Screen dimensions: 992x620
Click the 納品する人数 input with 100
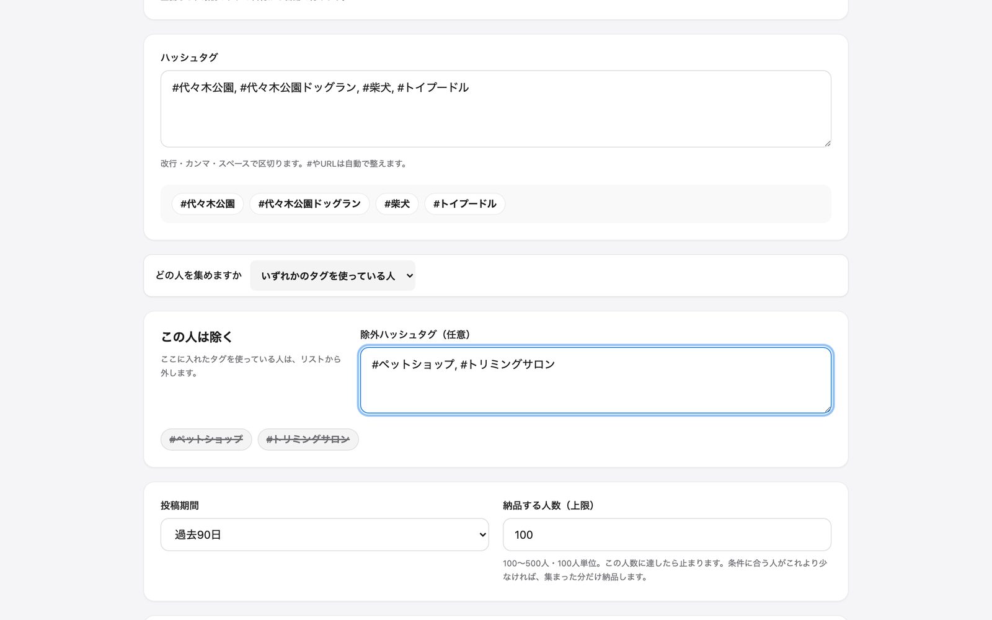pos(667,534)
